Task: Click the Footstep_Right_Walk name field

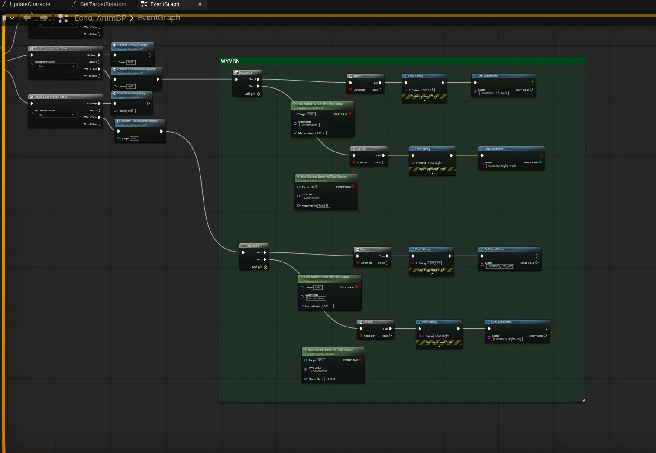Action: point(502,165)
